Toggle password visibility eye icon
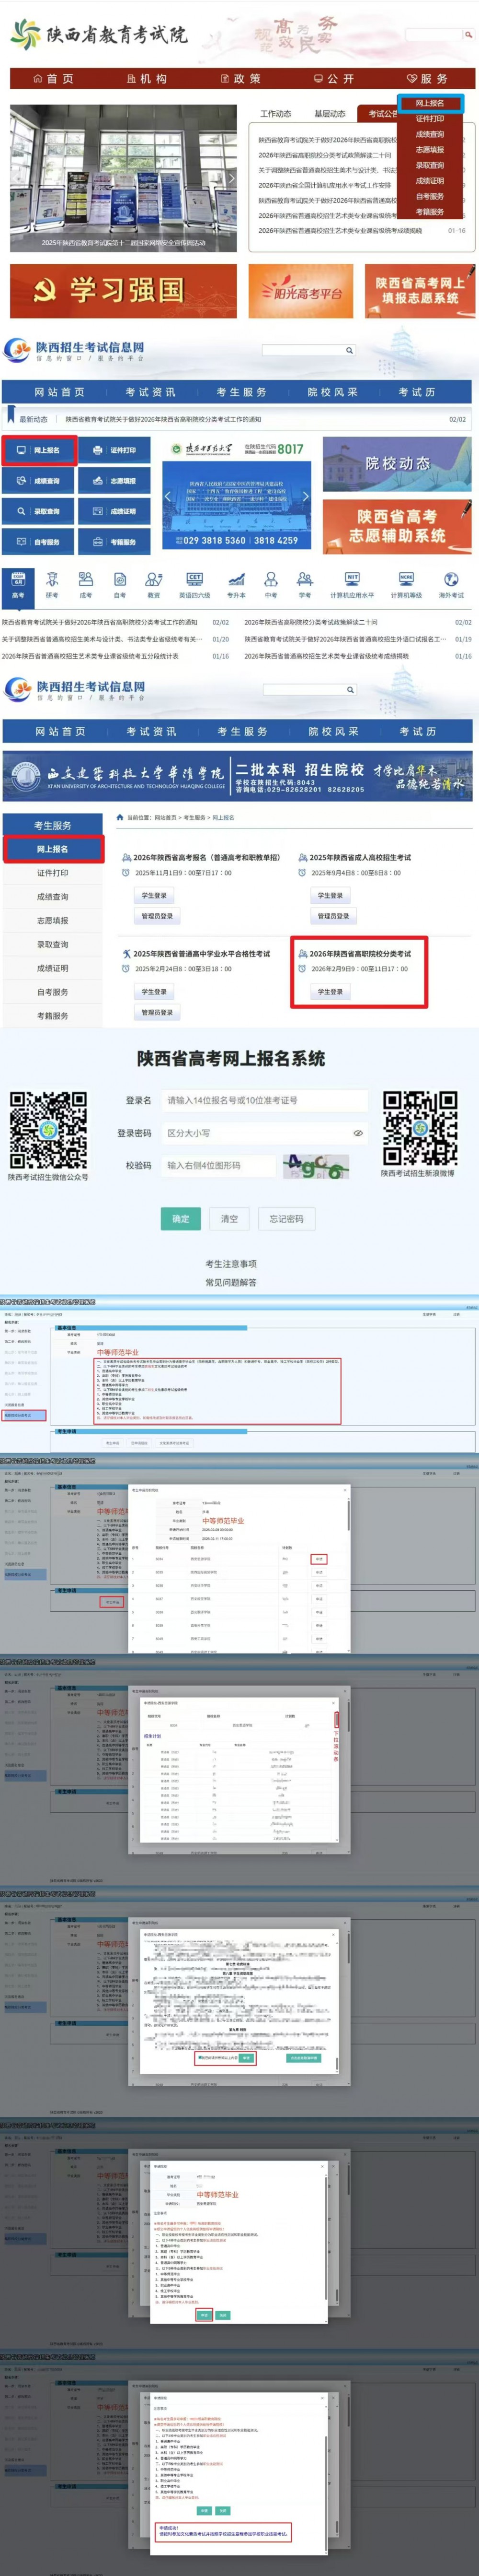The height and width of the screenshot is (2576, 479). pyautogui.click(x=358, y=1133)
